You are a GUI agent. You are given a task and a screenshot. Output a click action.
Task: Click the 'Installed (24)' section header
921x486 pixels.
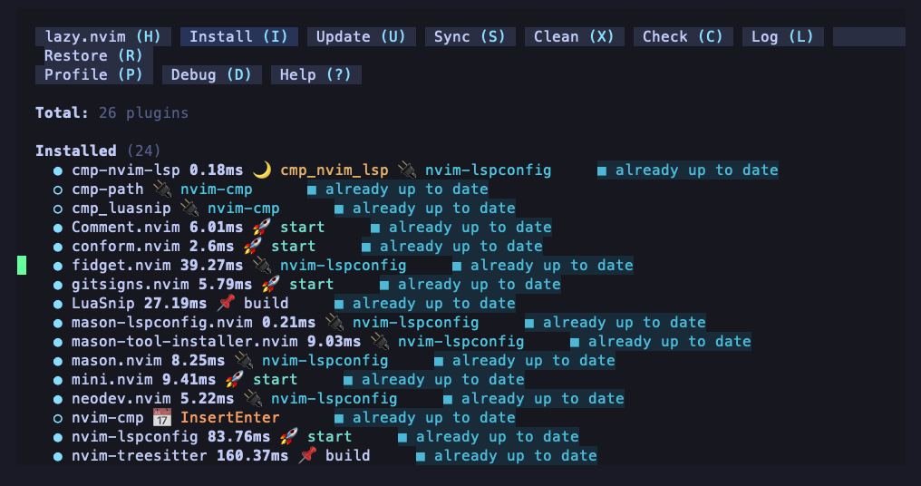(x=98, y=151)
